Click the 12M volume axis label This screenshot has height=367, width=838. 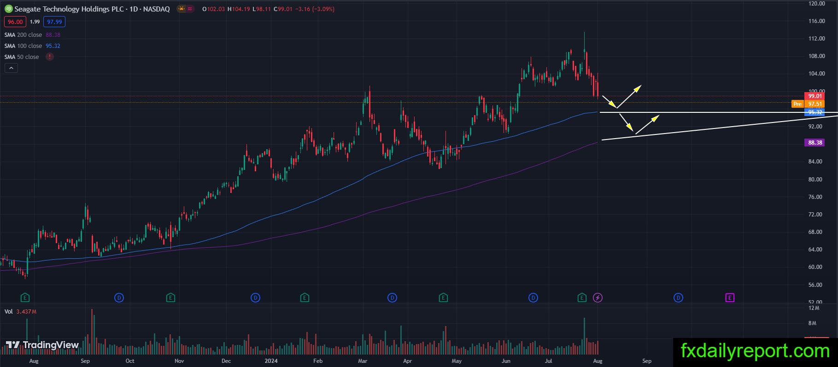pyautogui.click(x=814, y=308)
